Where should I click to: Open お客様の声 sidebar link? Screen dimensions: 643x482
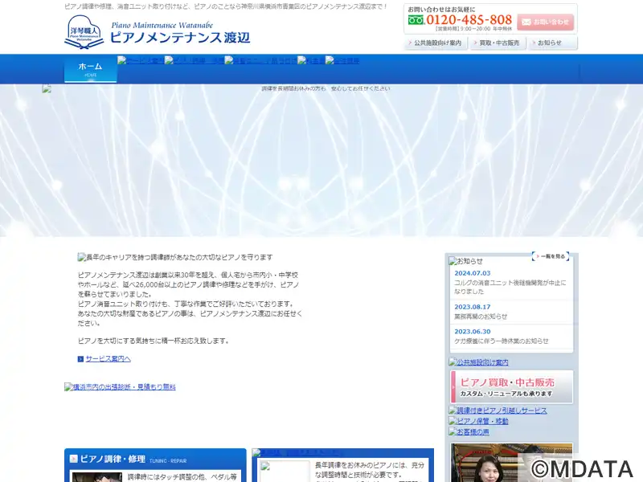469,431
